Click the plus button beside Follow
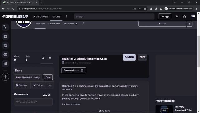This screenshot has height=113, width=200. tap(190, 24)
